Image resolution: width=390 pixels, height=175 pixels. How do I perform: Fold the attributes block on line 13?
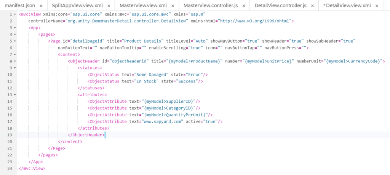point(15,95)
